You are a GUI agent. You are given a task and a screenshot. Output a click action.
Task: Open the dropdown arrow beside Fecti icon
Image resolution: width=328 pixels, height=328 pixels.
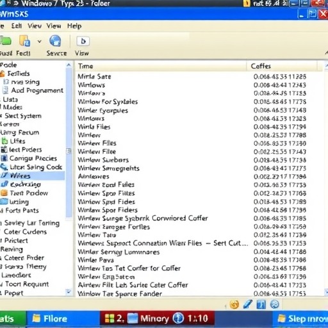pos(39,41)
